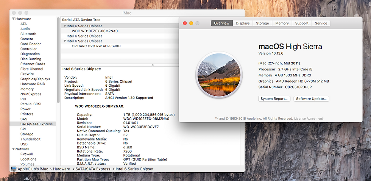Select Thunderbolt in the sidebar
This screenshot has width=371, height=181.
click(30, 139)
